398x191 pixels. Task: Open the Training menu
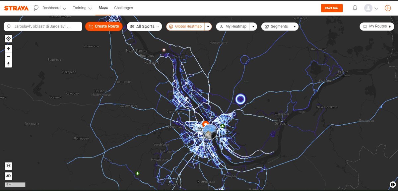(80, 8)
